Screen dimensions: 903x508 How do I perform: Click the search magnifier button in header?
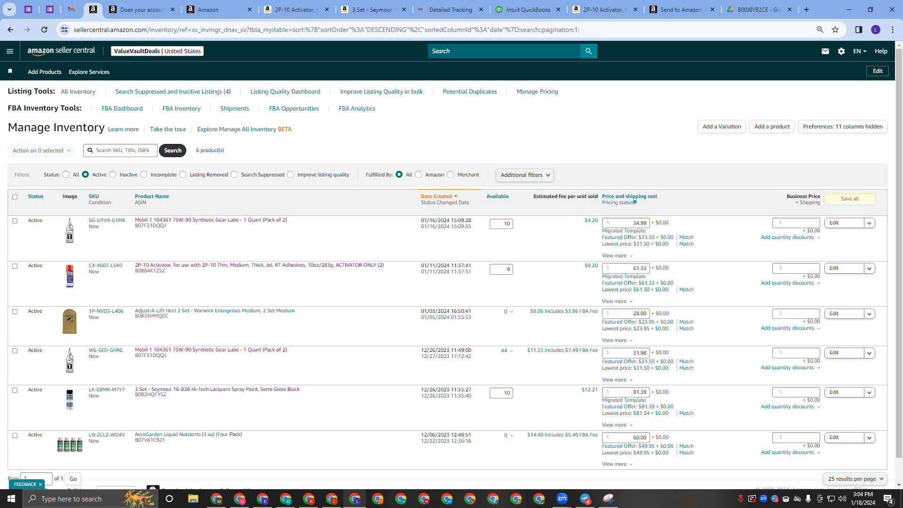coord(588,51)
